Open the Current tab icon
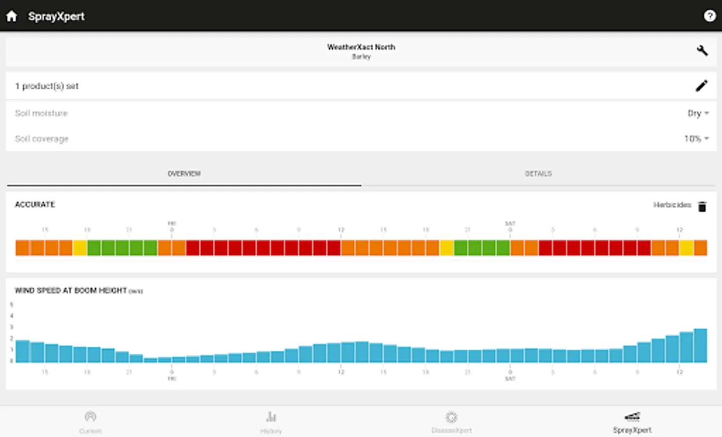Screen dimensions: 722x437 (90, 417)
